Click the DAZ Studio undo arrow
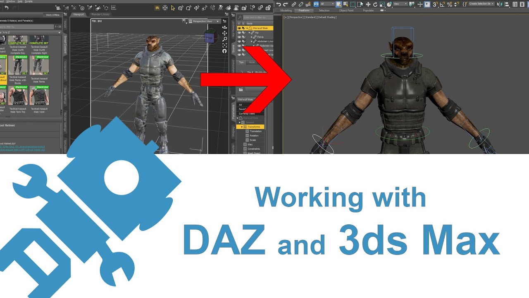The width and height of the screenshot is (529, 298). 7,8
